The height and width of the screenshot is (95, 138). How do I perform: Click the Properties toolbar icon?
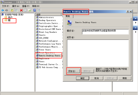click(x=25, y=10)
